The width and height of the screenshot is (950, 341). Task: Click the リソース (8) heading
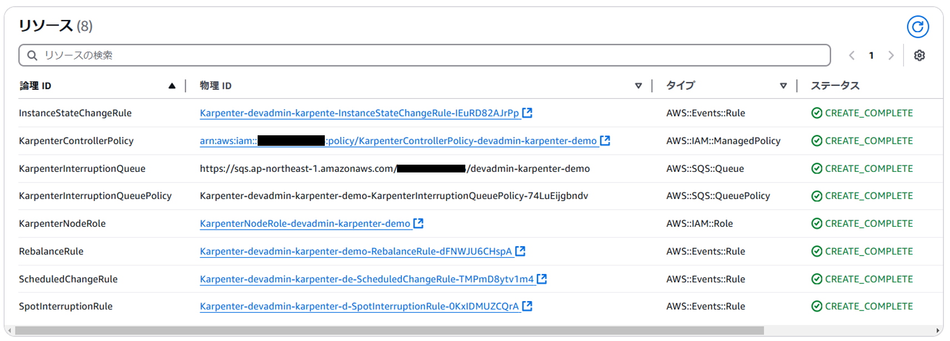(56, 26)
